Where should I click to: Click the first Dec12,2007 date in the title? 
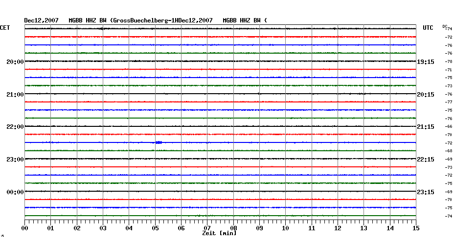click(41, 20)
